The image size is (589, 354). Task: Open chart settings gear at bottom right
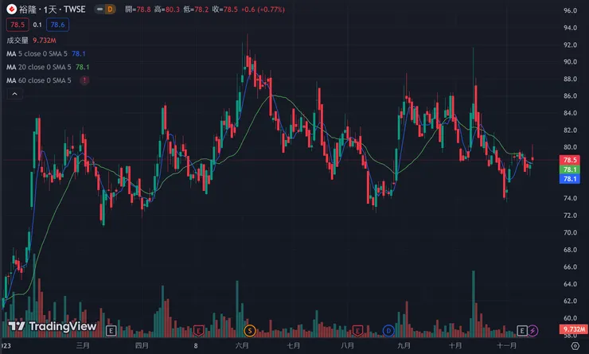[575, 346]
